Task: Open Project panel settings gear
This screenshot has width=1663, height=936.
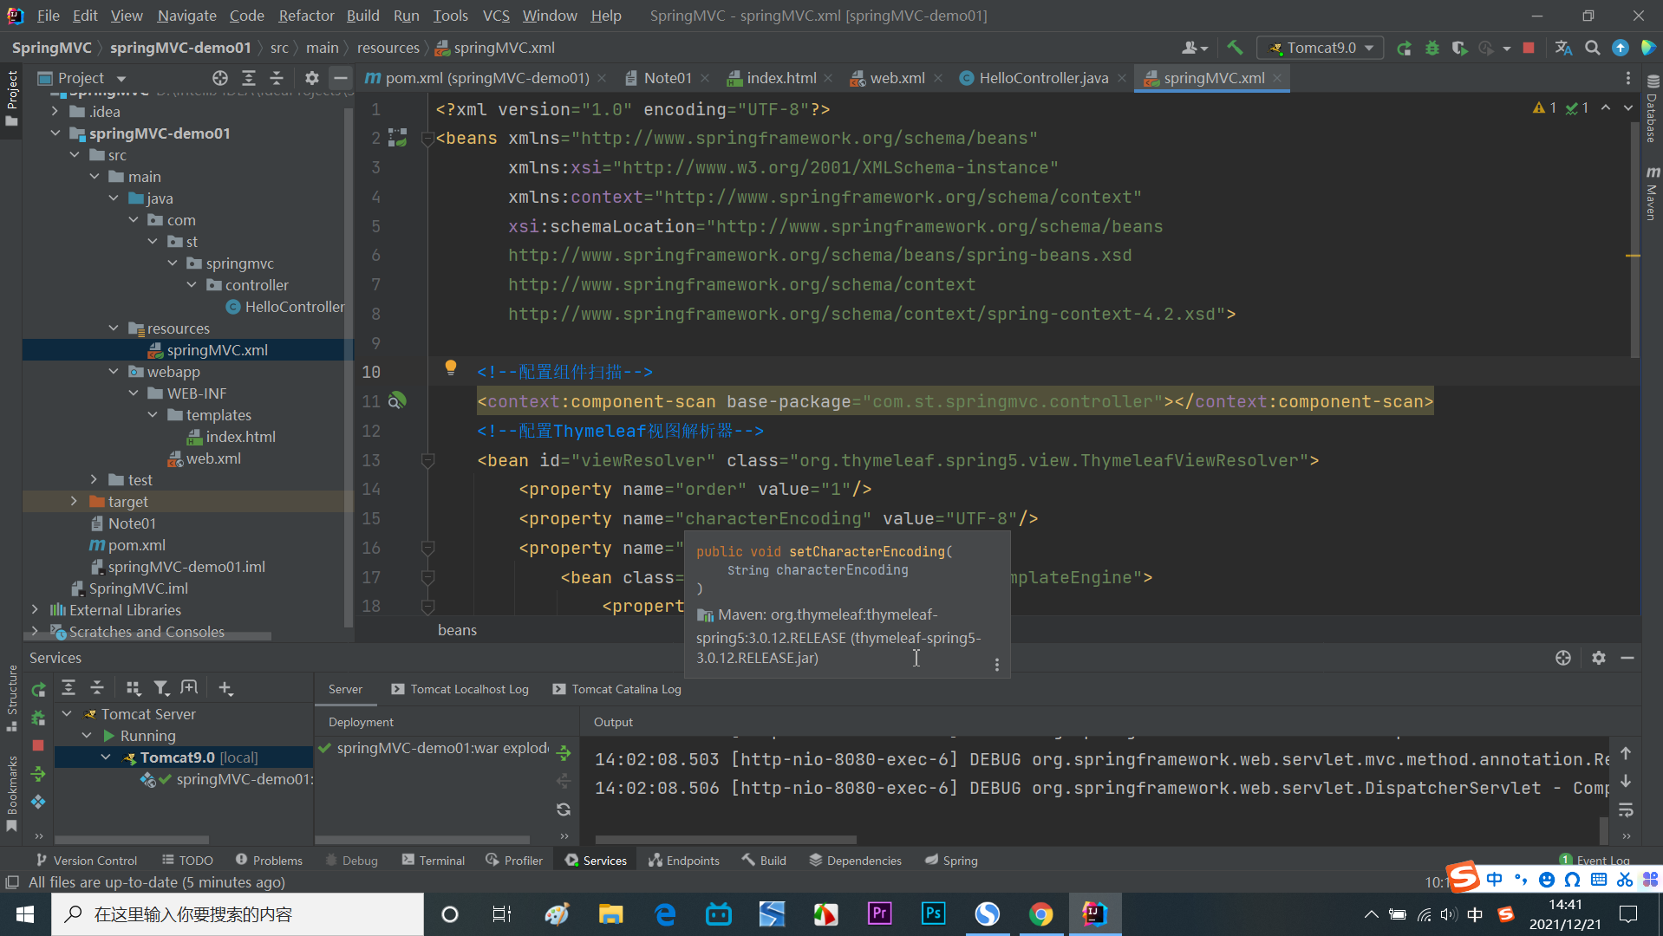Action: [312, 78]
